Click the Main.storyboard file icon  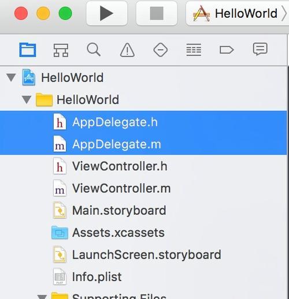point(60,210)
